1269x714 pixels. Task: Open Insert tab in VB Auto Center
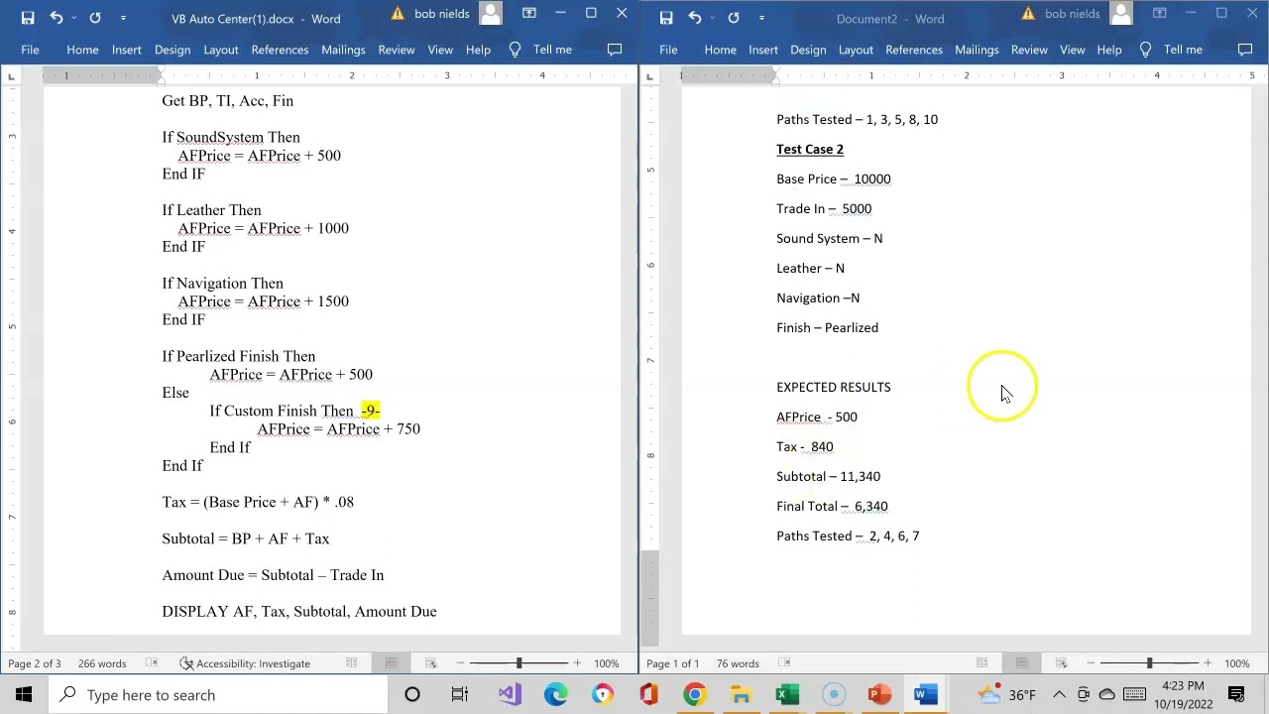127,50
